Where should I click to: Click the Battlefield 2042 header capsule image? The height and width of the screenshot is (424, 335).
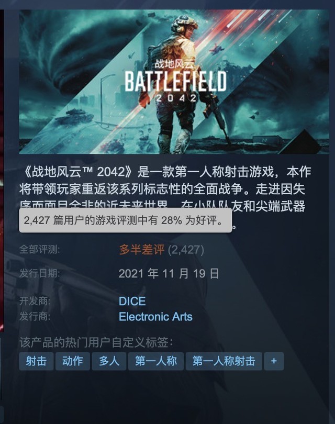click(x=174, y=82)
